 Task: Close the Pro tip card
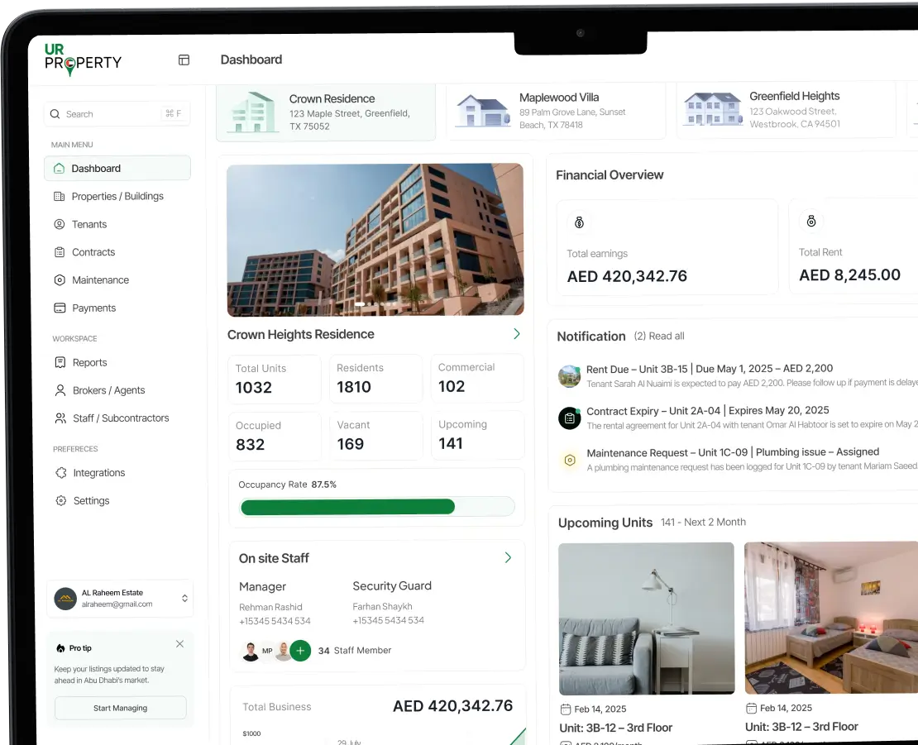tap(179, 644)
